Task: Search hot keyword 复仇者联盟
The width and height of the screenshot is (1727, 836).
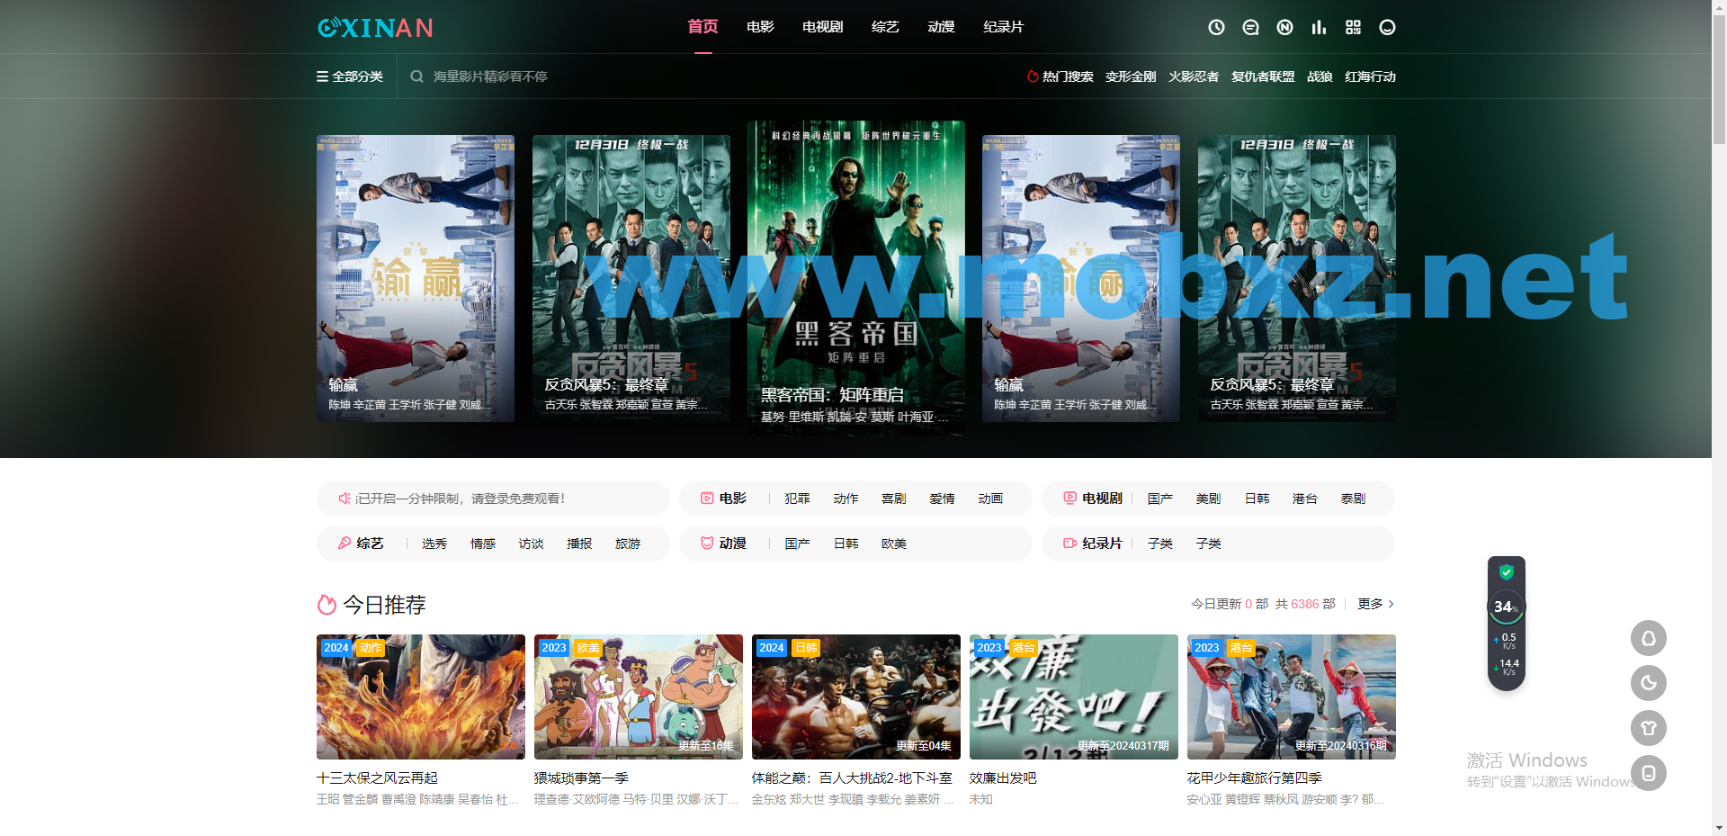Action: 1263,76
